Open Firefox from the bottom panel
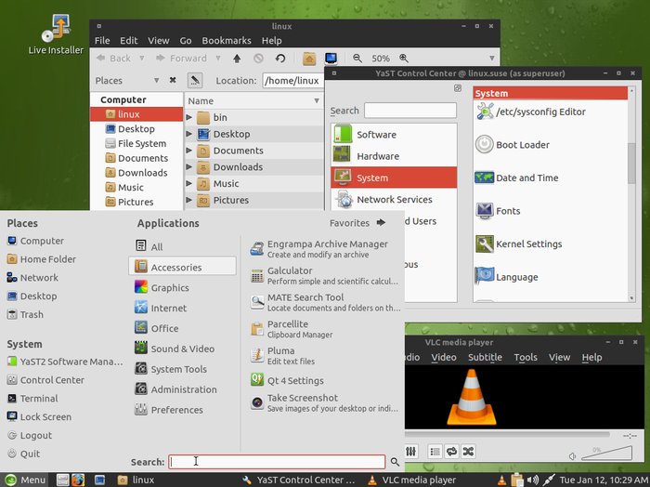Image resolution: width=650 pixels, height=487 pixels. point(77,480)
